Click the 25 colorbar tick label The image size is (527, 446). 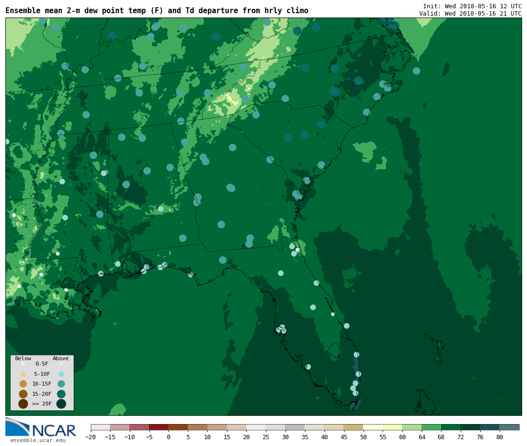click(266, 437)
